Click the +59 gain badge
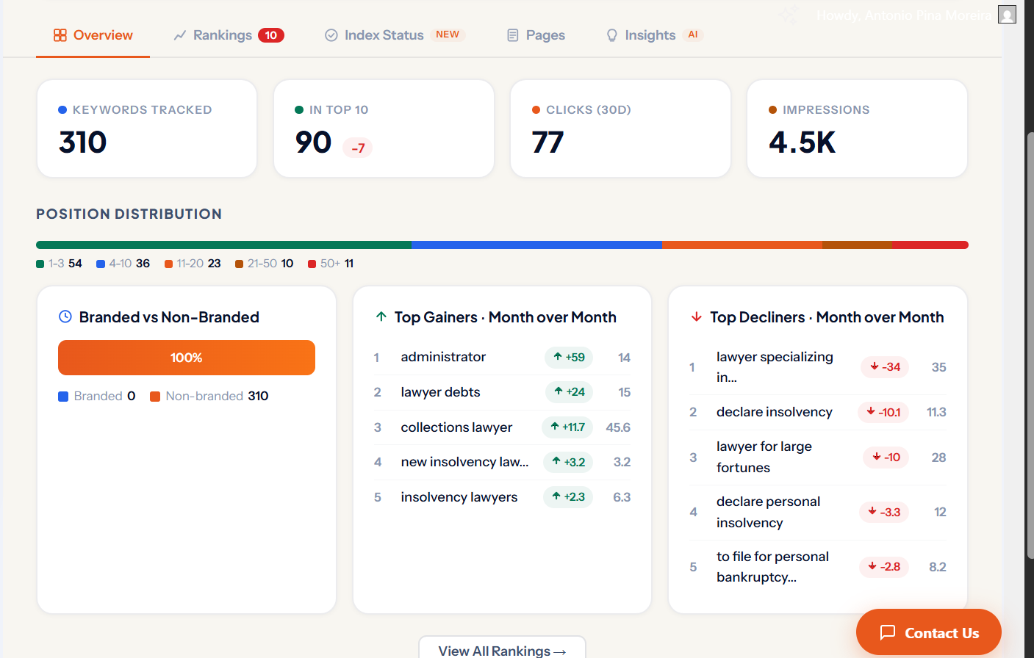Screen dimensions: 1034x658 point(569,358)
